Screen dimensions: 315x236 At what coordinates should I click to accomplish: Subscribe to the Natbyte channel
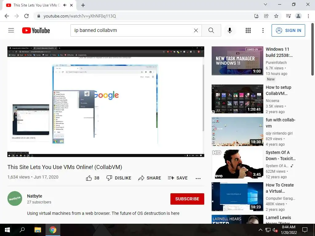(x=187, y=199)
